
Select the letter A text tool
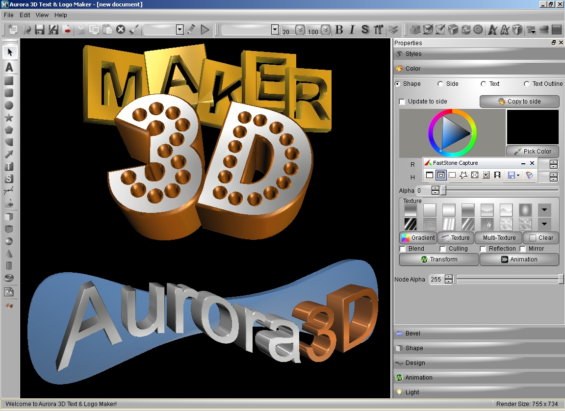(9, 67)
